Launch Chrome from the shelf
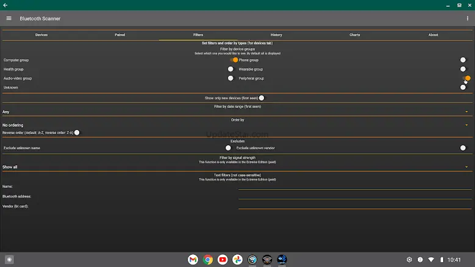This screenshot has width=475, height=267. [208, 260]
